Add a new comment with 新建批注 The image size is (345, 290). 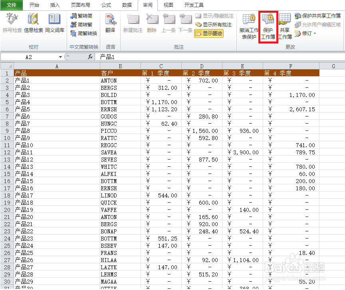pos(133,23)
